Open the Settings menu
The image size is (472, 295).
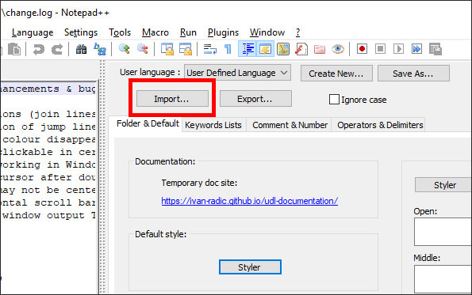click(81, 32)
